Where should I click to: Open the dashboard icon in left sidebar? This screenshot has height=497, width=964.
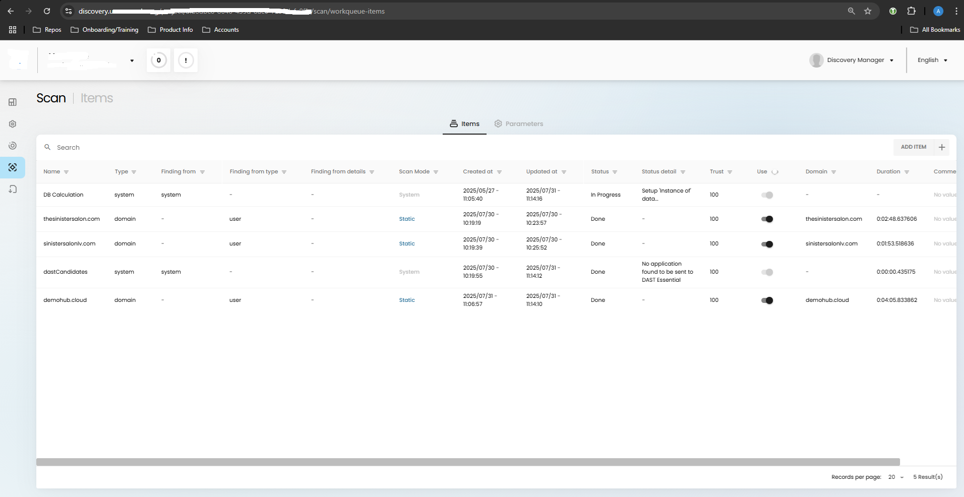(13, 102)
